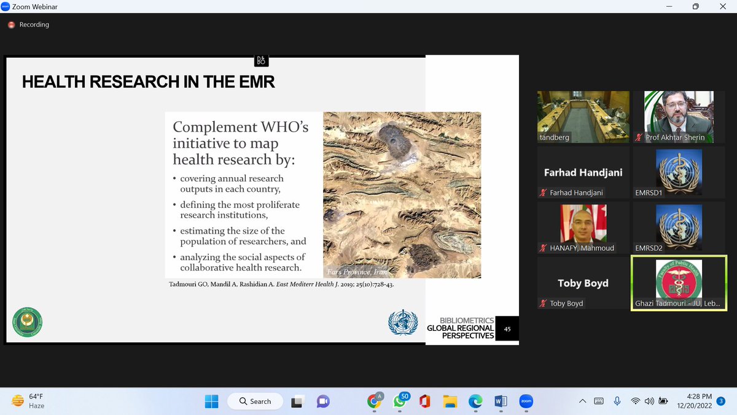Click the Zoom Webinar title bar logo
Image resolution: width=737 pixels, height=415 pixels.
coord(6,6)
